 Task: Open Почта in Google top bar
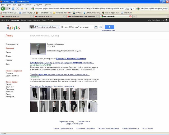tap(44, 20)
